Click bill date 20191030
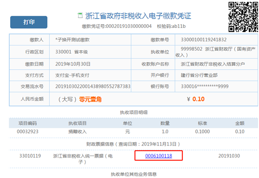 click(229, 156)
